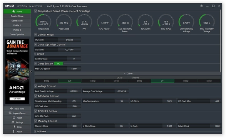Click the Peak Core(s) Voltage value
Image resolution: width=226 pixels, height=138 pixels.
pos(74,91)
